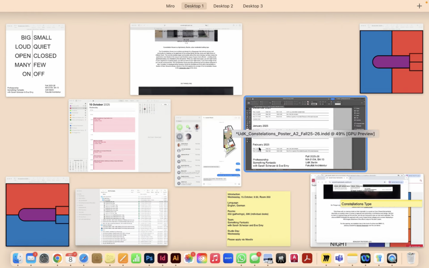Open Microsoft Teams from the dock
This screenshot has height=268, width=429.
click(339, 258)
